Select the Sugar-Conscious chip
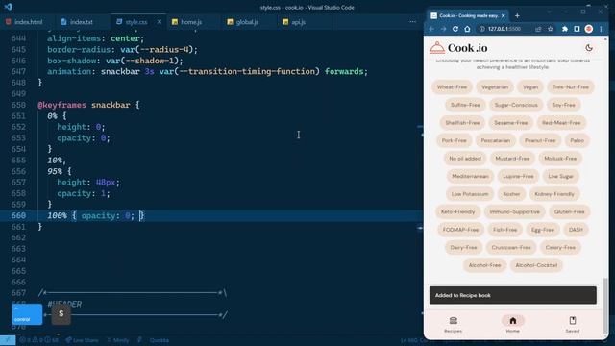 coord(516,105)
